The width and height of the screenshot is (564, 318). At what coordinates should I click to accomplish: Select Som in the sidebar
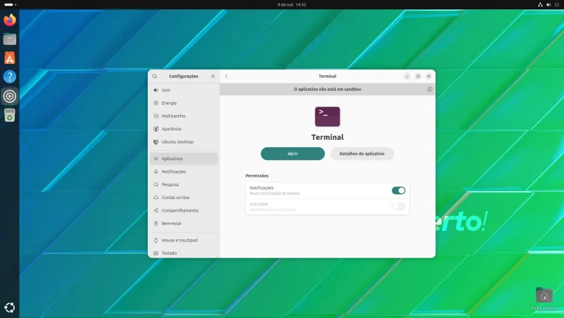tap(184, 90)
